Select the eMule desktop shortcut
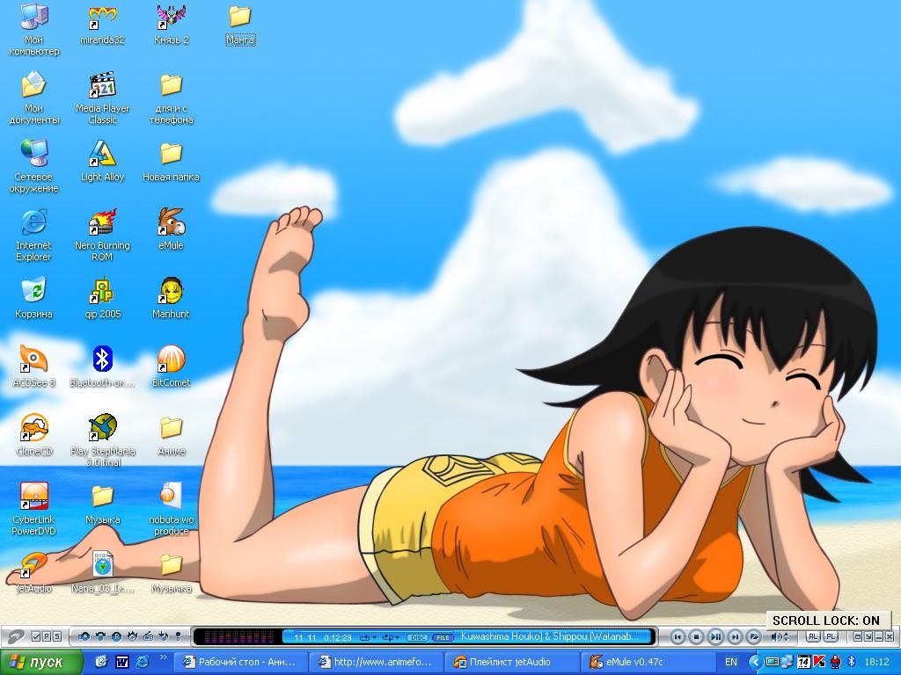 [172, 229]
